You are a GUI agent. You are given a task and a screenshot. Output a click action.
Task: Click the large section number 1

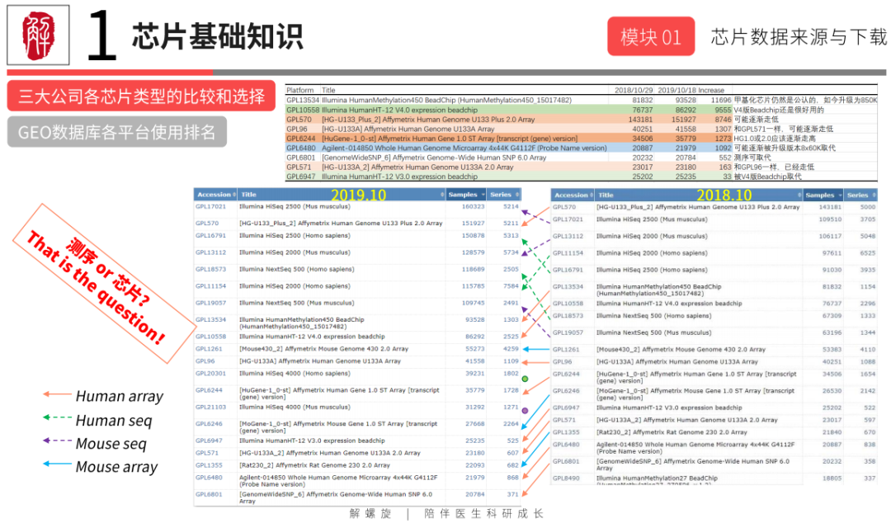tap(101, 36)
